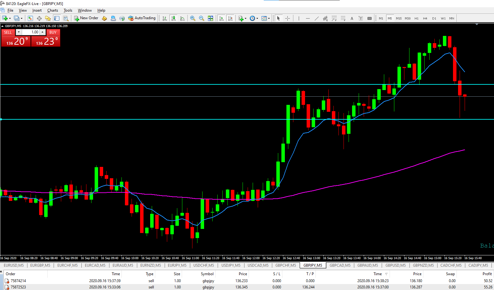Viewport: 494px width, 290px height.
Task: Switch to the GBPUSD,M5 chart tab
Action: 395,265
